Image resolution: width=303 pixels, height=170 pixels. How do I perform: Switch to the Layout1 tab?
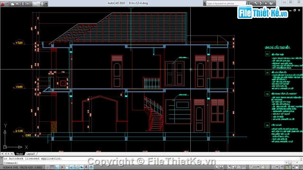[x=30, y=154]
